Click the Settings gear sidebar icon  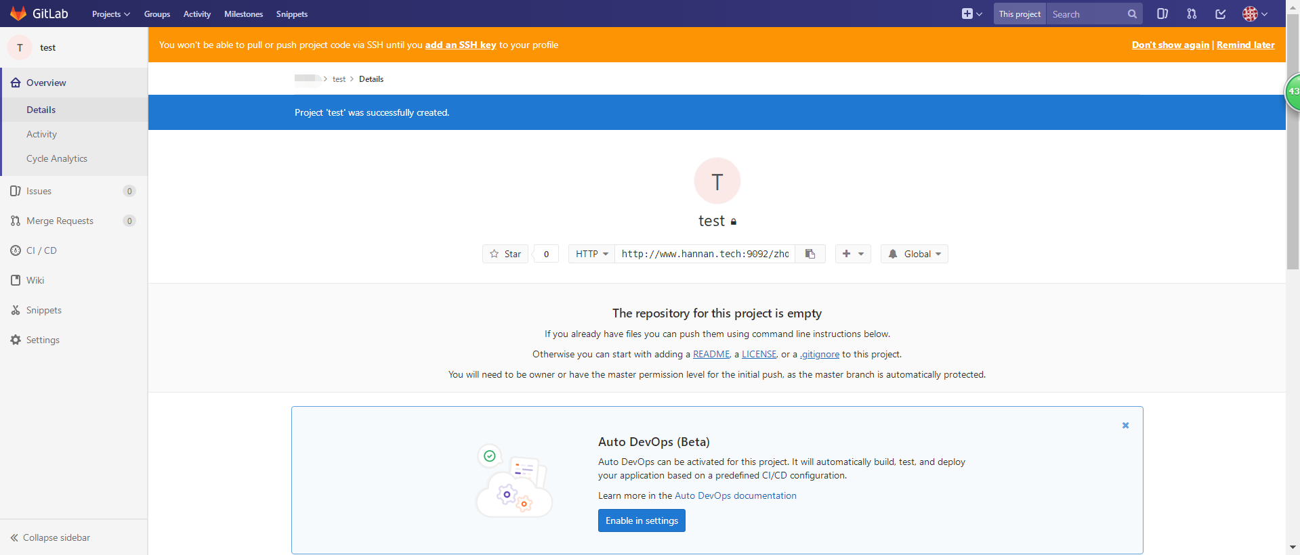pyautogui.click(x=16, y=340)
